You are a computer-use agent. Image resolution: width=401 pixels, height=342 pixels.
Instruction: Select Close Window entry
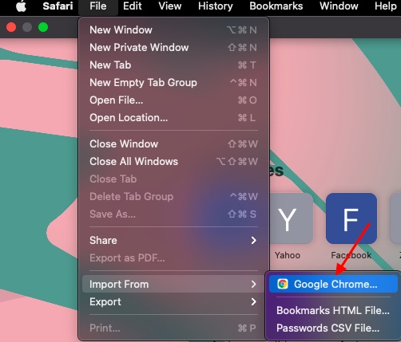tap(173, 144)
